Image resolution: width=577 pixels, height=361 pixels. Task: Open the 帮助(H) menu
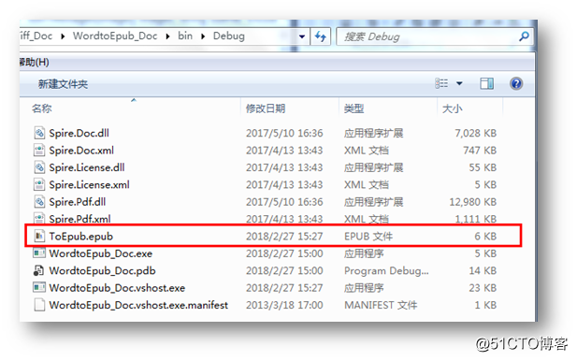click(x=35, y=62)
